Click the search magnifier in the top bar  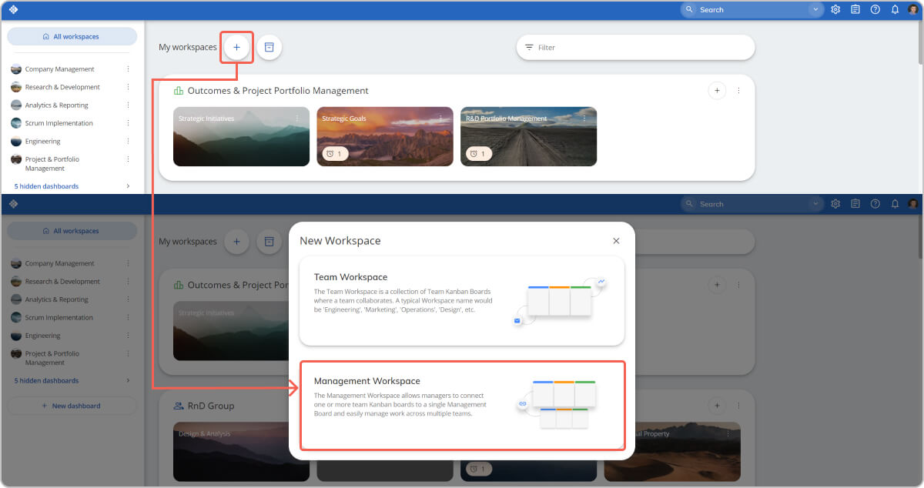688,9
